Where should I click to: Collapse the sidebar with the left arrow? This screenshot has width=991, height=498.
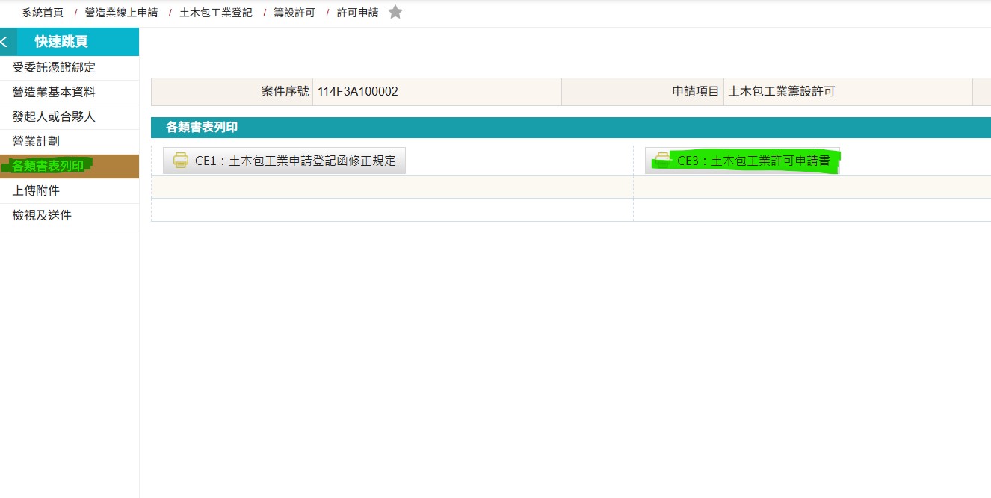(x=7, y=42)
